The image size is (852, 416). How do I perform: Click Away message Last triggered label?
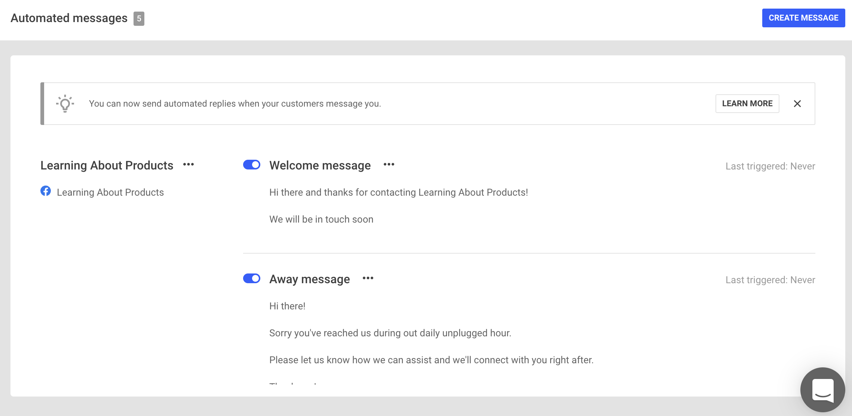tap(770, 280)
